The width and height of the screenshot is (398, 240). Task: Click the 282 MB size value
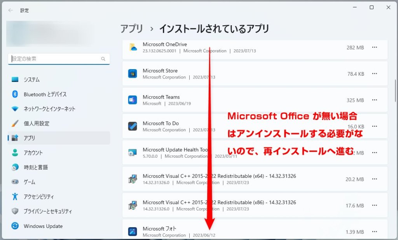click(355, 48)
